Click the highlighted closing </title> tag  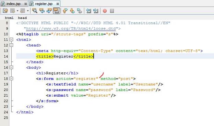point(83,56)
